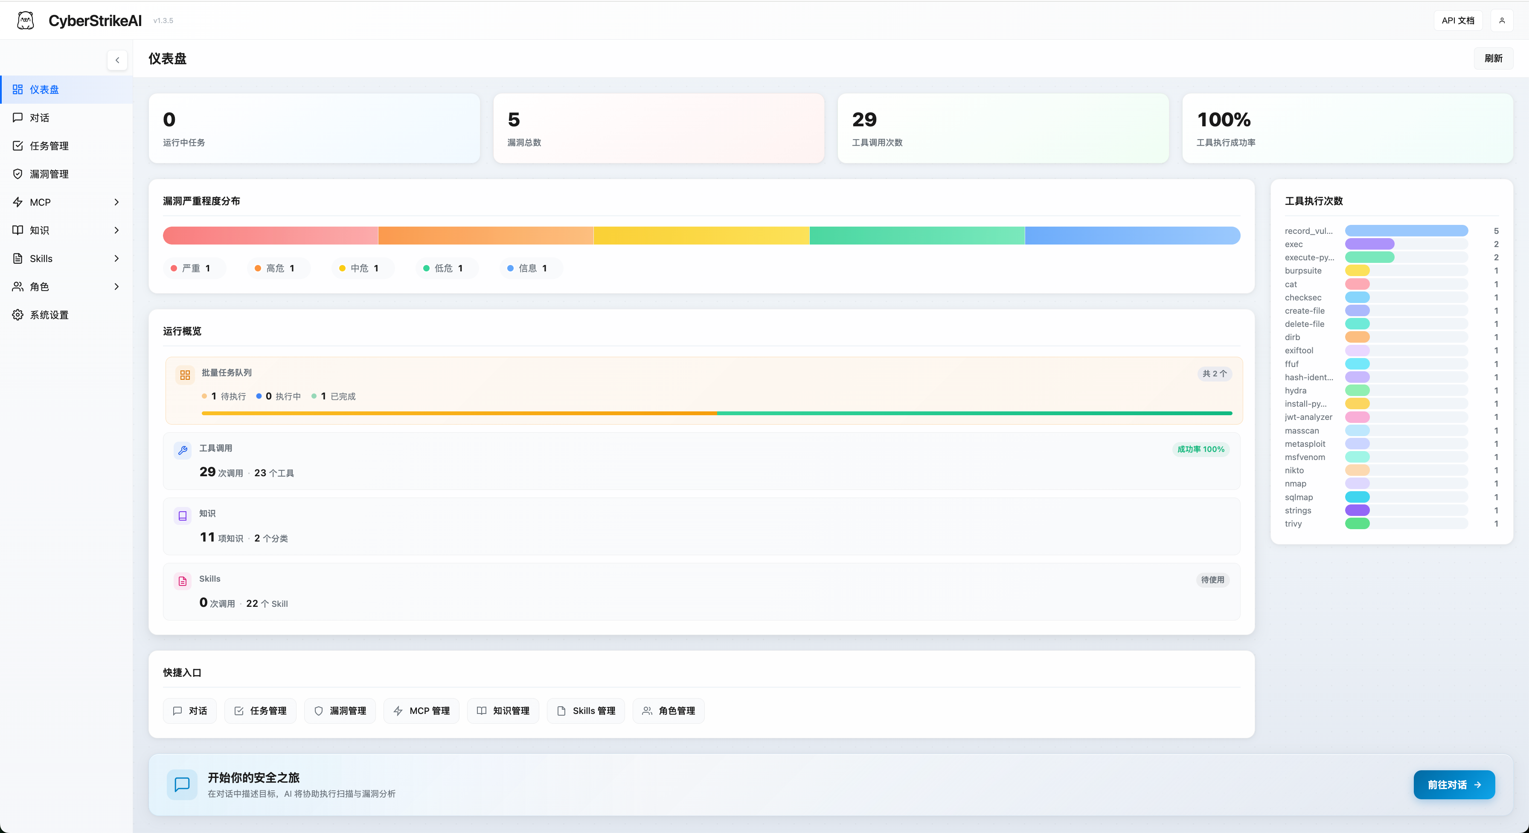Toggle the 信息 severity legend item
The image size is (1529, 833).
pyautogui.click(x=529, y=268)
